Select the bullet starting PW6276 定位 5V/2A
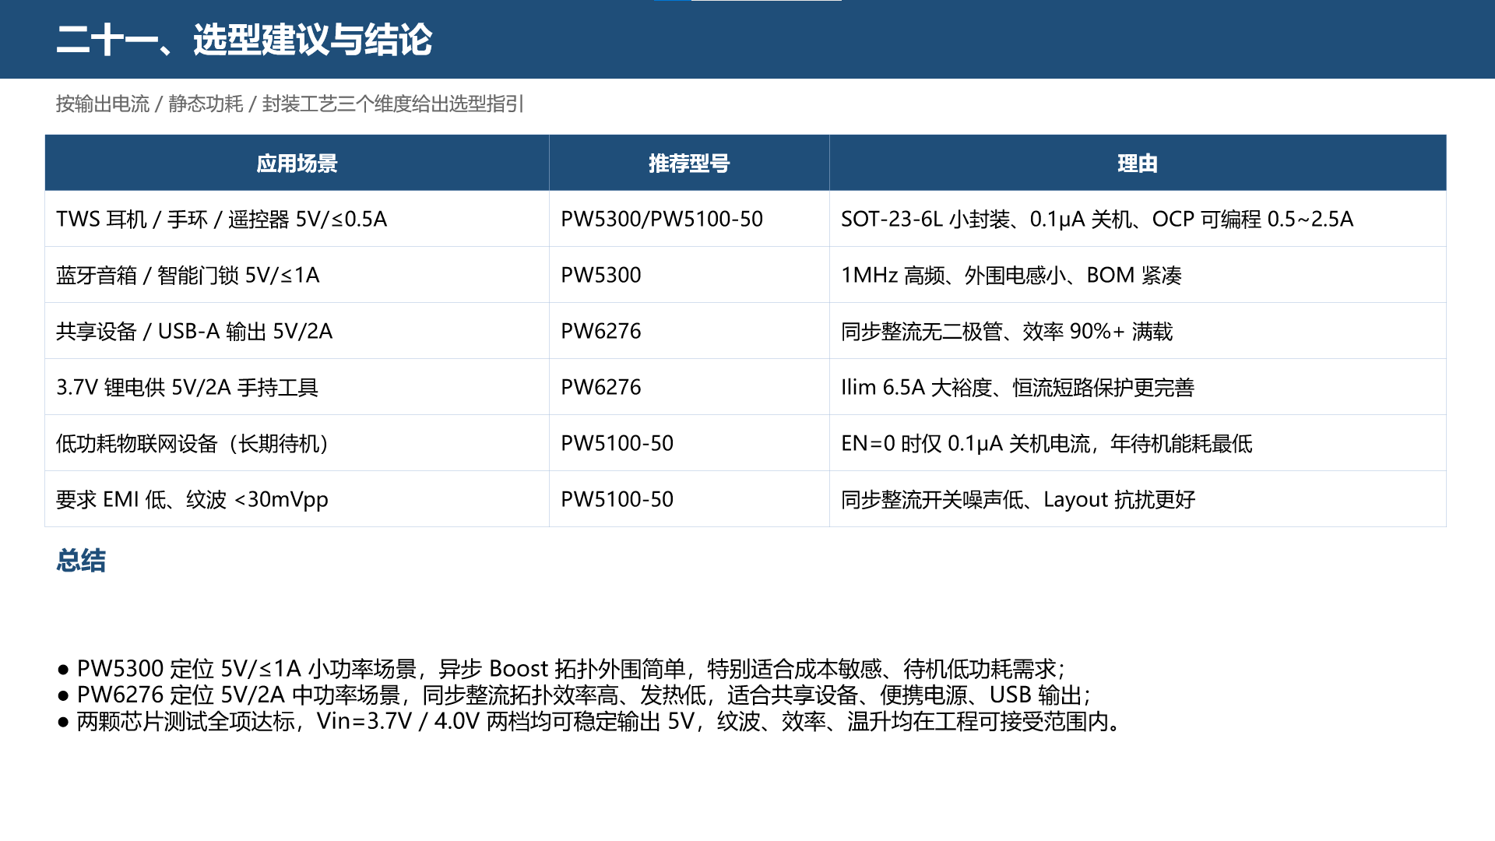This screenshot has height=841, width=1495. coord(574,695)
